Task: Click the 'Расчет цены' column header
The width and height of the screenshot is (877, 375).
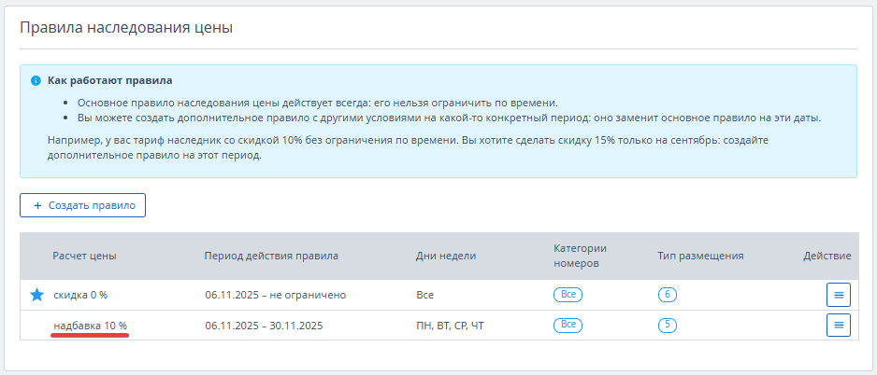Action: 84,256
